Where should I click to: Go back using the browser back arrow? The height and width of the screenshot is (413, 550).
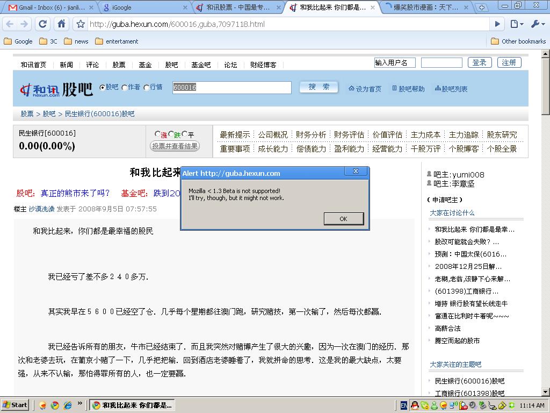point(10,24)
